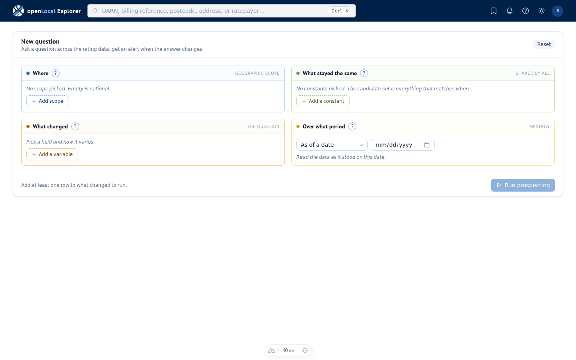576x360 pixels.
Task: Click Add a constant button
Action: point(323,101)
